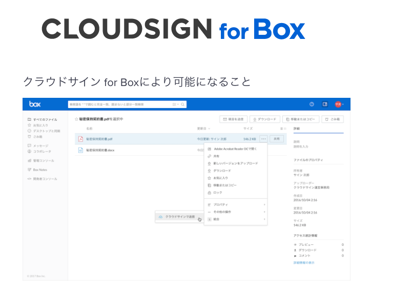Open the file 秘密保持契約書.pdf
412x296 pixels.
pyautogui.click(x=99, y=139)
